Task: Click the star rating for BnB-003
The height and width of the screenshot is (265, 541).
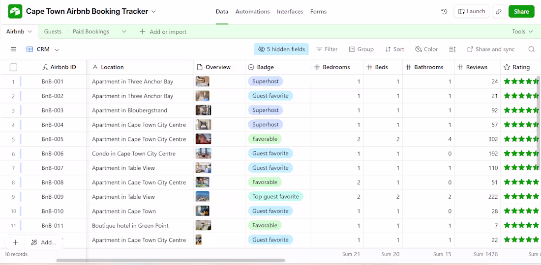Action: pos(521,110)
